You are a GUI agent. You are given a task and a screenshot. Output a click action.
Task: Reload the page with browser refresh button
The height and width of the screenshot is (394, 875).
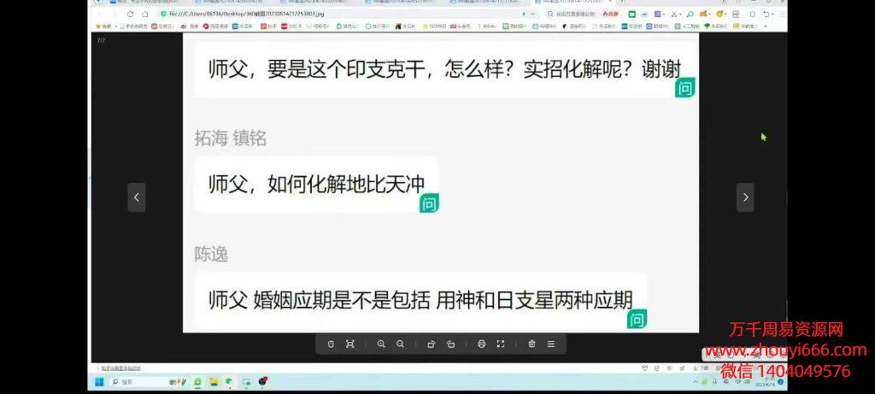point(130,14)
